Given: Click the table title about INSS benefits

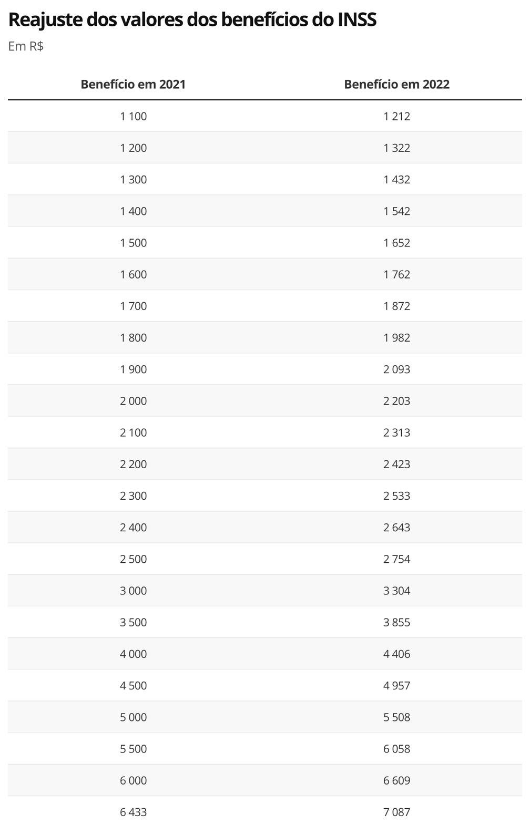Looking at the screenshot, I should (x=192, y=20).
